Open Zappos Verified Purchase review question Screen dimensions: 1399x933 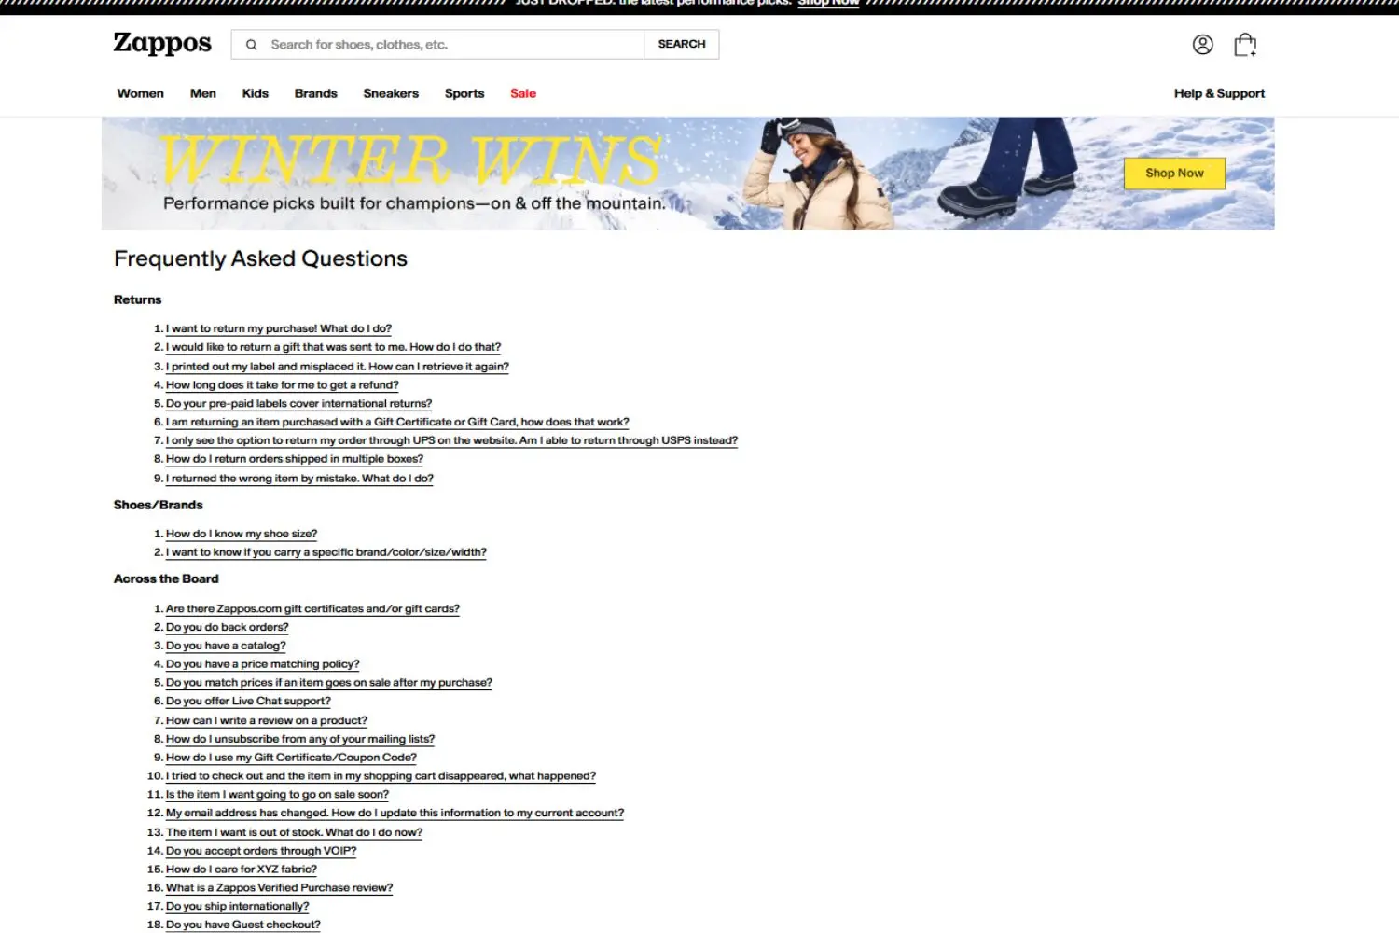280,888
